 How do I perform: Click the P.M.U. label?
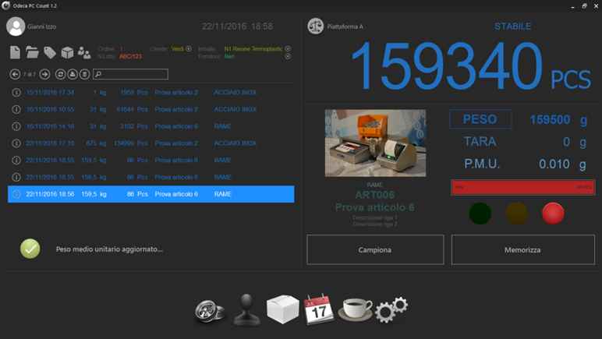[482, 164]
